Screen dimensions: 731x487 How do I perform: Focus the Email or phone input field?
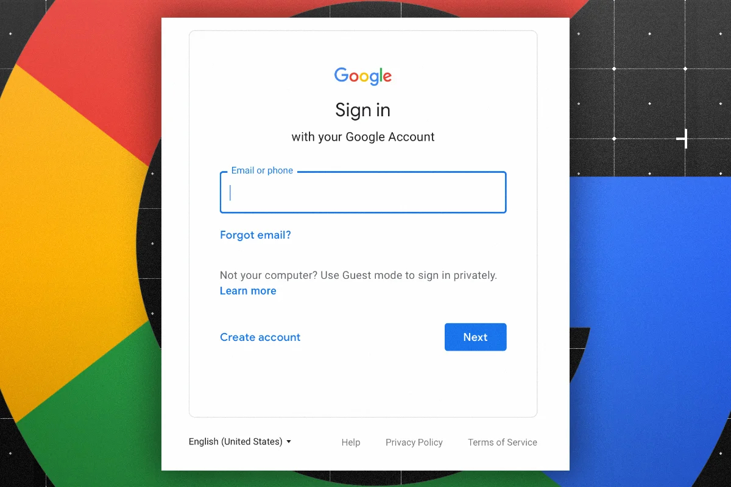(x=363, y=192)
